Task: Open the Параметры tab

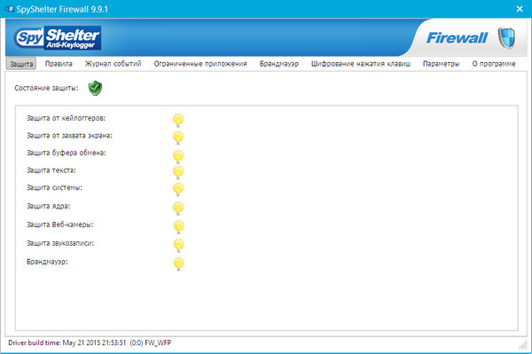Action: [441, 64]
